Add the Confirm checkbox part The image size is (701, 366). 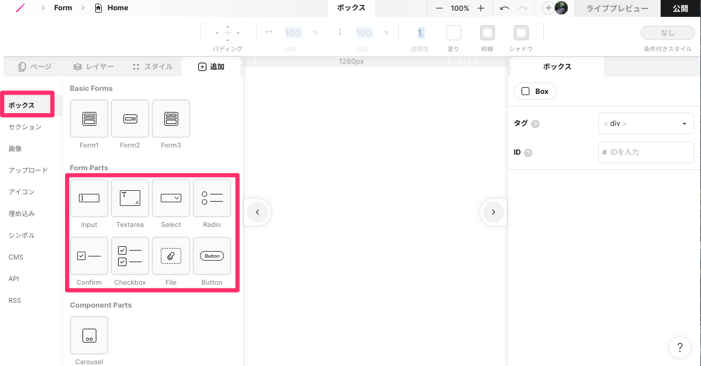[x=89, y=256]
